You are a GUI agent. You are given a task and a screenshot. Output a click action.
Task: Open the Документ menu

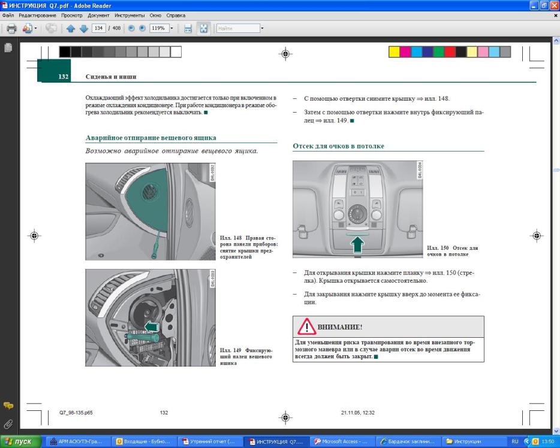coord(98,16)
